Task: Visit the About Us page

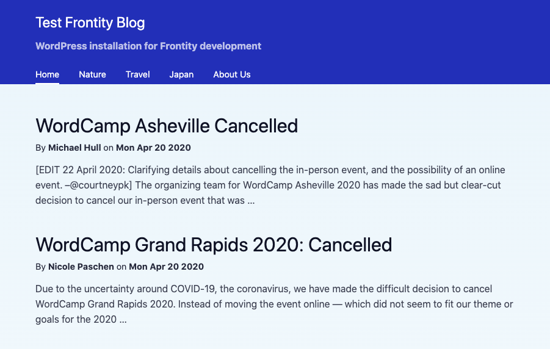Action: [232, 74]
